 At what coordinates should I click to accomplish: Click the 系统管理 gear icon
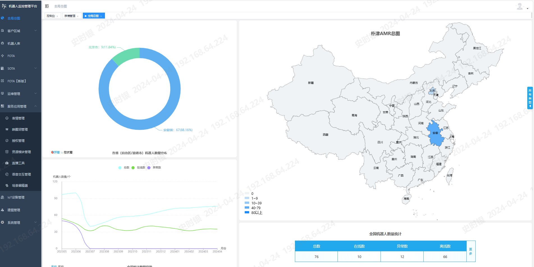click(x=3, y=222)
